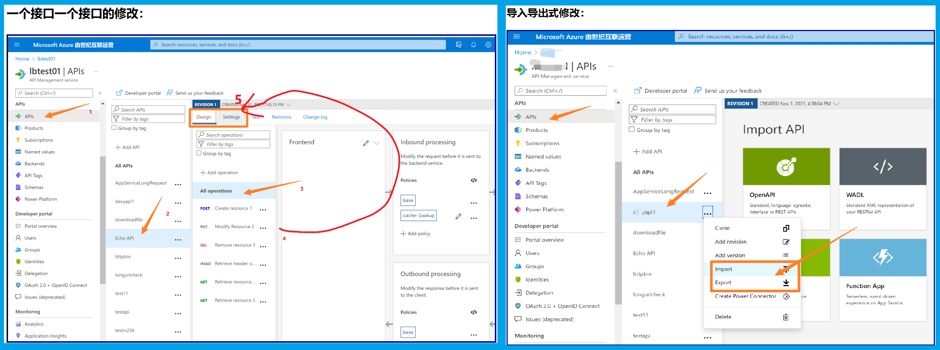
Task: Open the notifications bell in Azure header
Action: click(x=473, y=45)
